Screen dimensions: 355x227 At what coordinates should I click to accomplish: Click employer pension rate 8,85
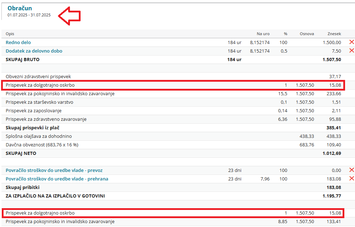[x=283, y=222]
